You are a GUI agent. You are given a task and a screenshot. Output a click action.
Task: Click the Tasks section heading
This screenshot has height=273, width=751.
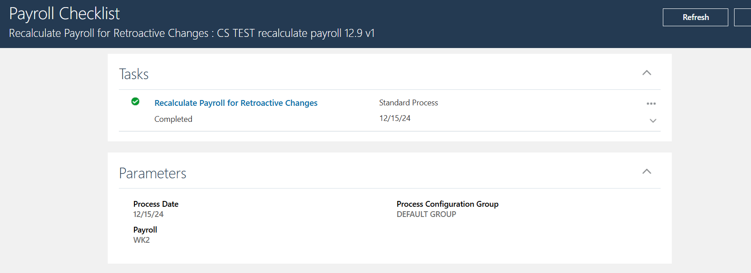134,74
